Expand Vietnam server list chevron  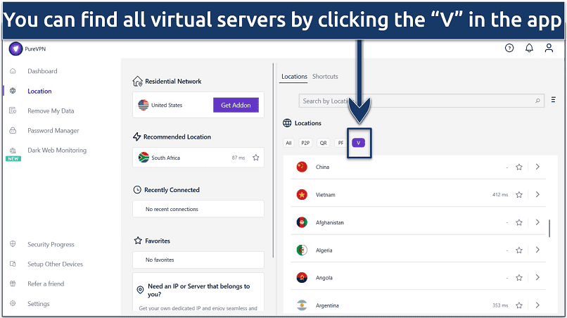click(537, 195)
